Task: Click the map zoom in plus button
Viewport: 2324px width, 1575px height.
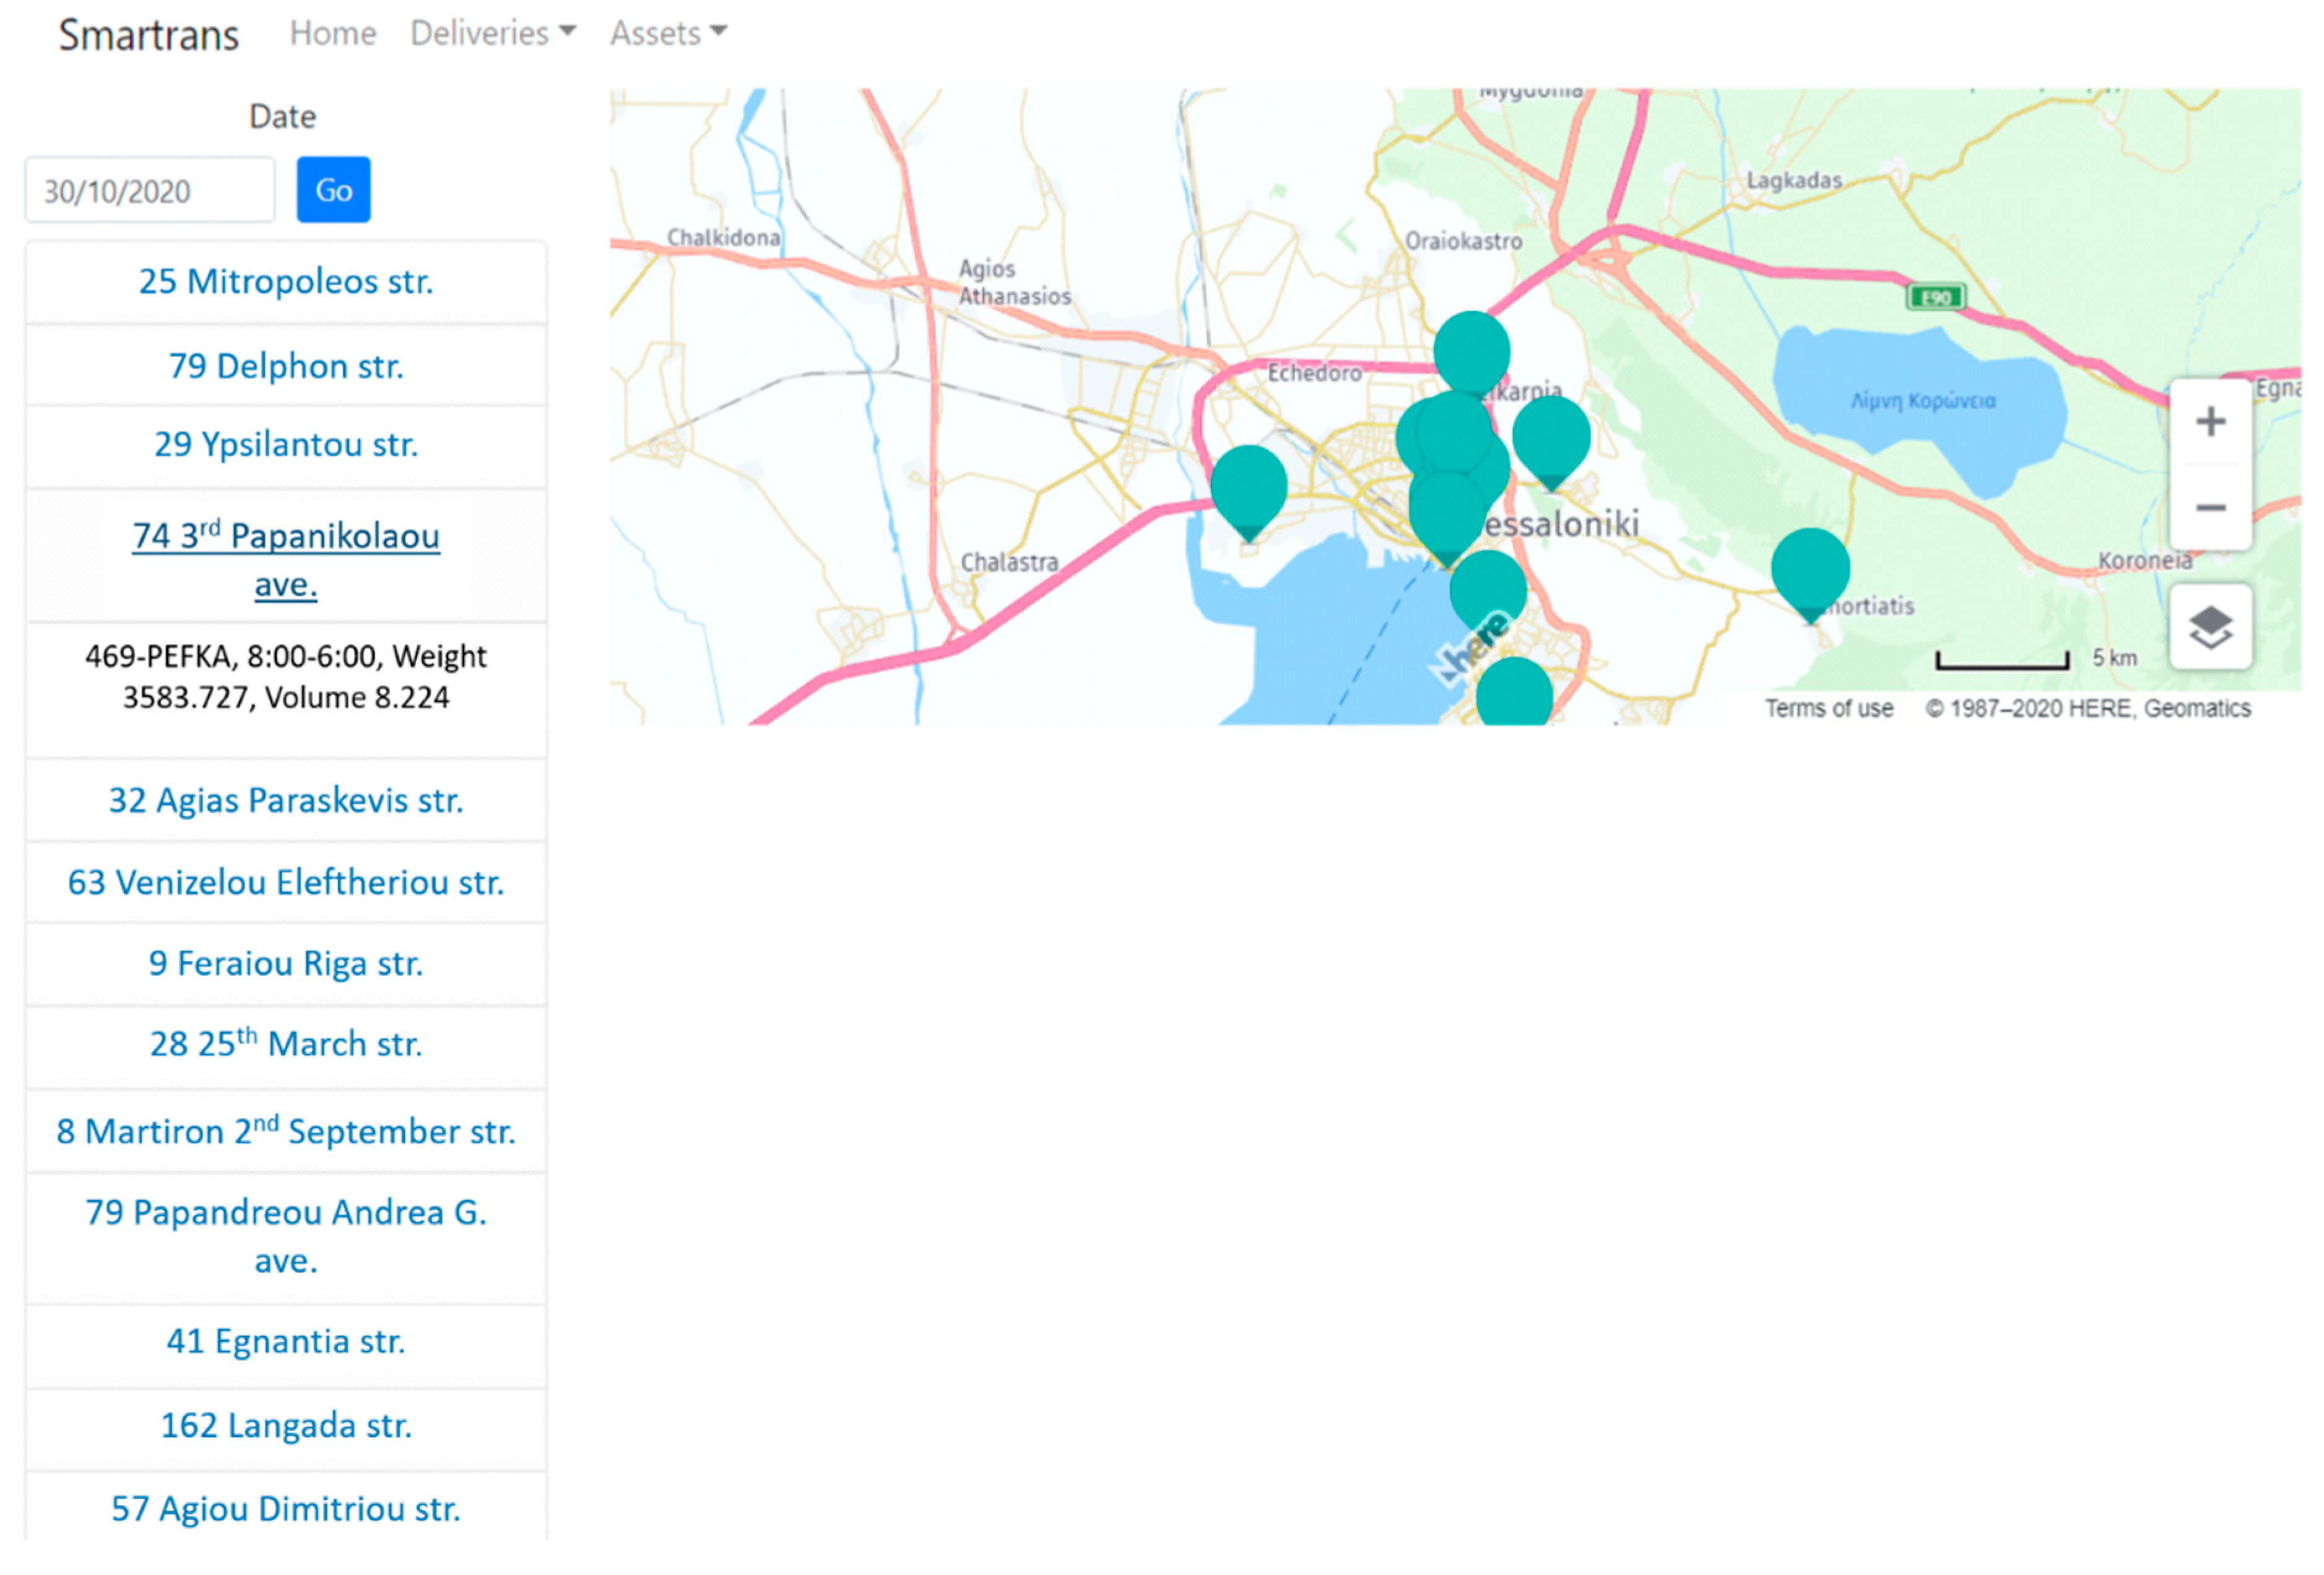Action: pyautogui.click(x=2210, y=421)
